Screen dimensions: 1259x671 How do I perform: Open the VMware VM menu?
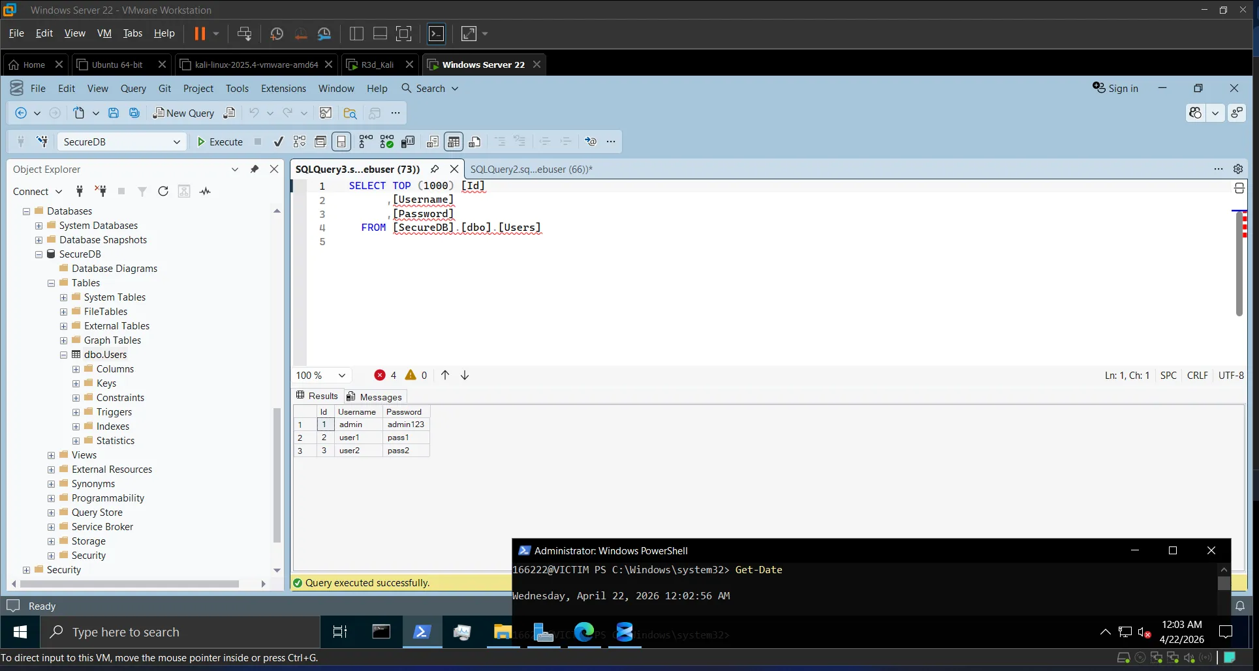pos(104,33)
